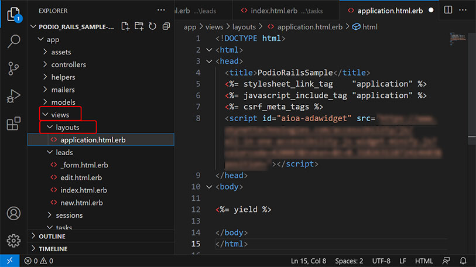Image resolution: width=476 pixels, height=267 pixels.
Task: Open errors and warnings problems indicator
Action: pos(39,261)
